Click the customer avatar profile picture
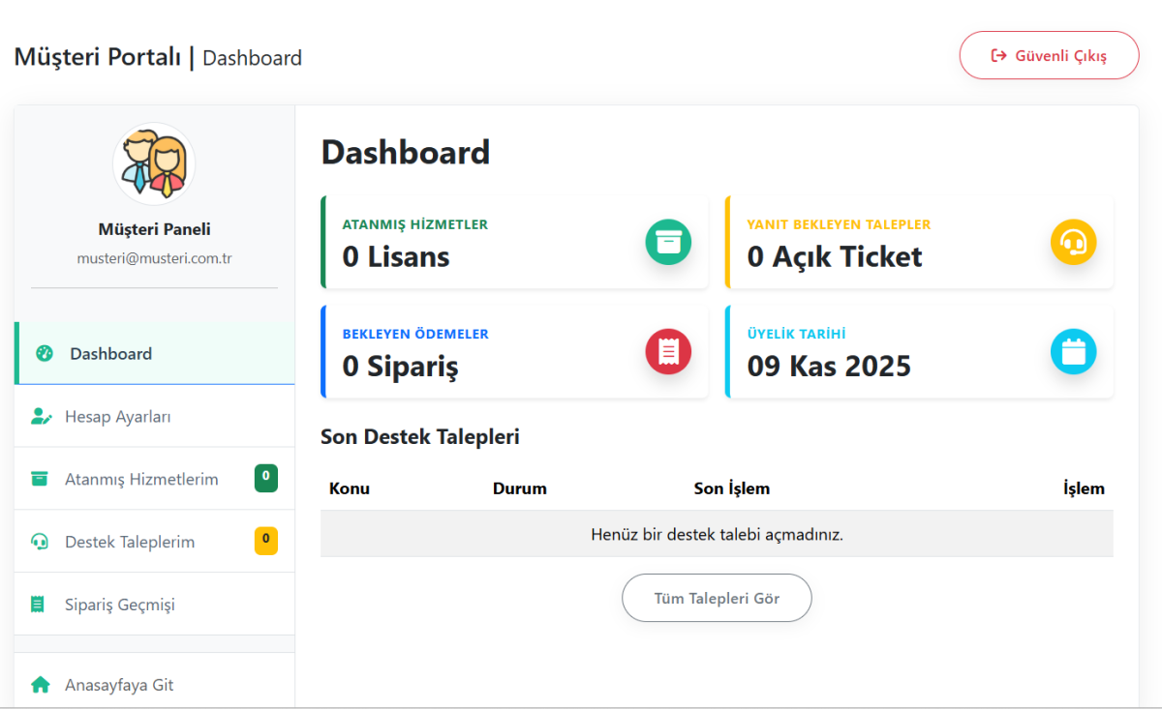Screen dimensions: 1162x709 pos(154,164)
